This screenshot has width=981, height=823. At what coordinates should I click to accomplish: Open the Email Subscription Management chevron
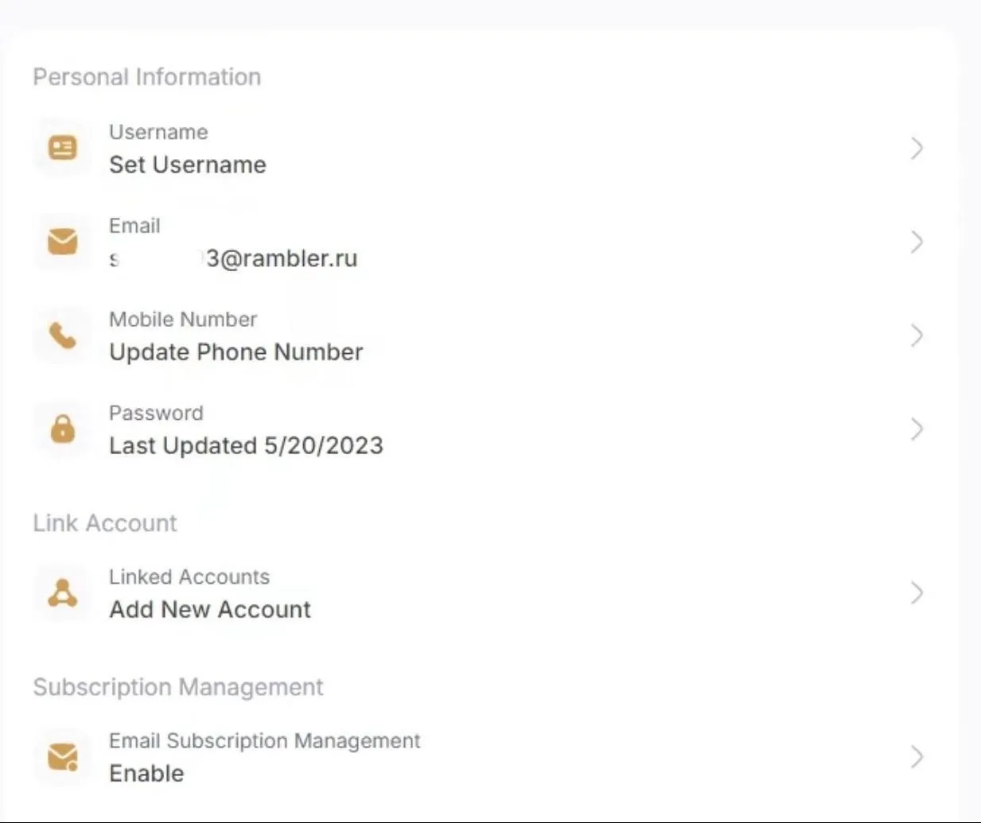[x=917, y=757]
